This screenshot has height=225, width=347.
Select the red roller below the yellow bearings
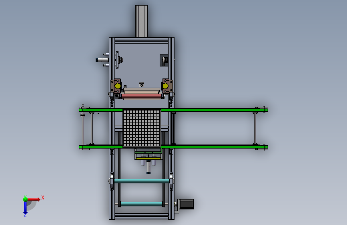pos(141,96)
